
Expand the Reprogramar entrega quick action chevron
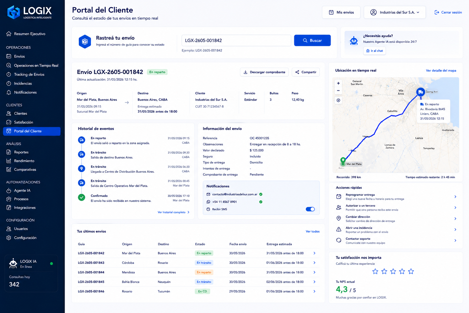point(455,197)
